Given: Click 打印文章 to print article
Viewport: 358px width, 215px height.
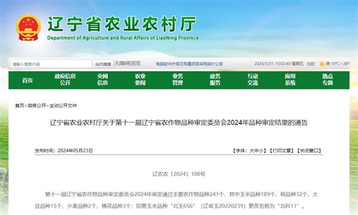Looking at the screenshot, I should [281, 151].
